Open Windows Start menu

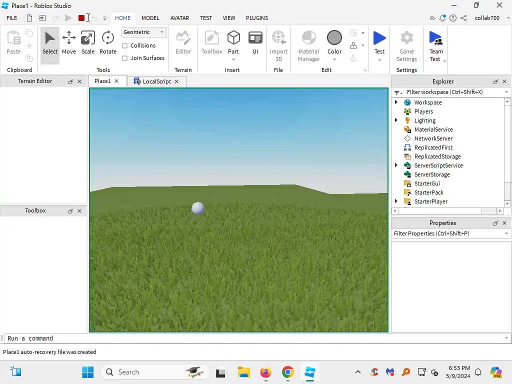[x=87, y=372]
